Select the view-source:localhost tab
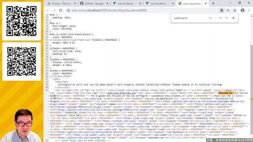 point(192,4)
